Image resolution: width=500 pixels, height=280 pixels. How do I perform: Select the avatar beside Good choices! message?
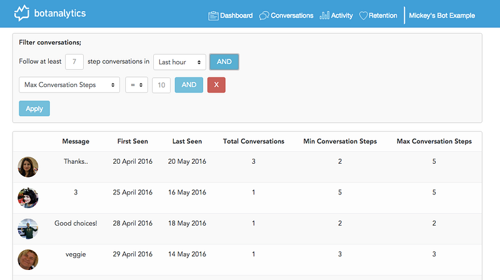tap(28, 229)
